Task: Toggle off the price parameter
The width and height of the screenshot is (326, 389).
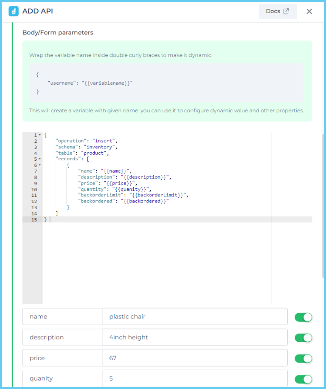Action: tap(303, 358)
